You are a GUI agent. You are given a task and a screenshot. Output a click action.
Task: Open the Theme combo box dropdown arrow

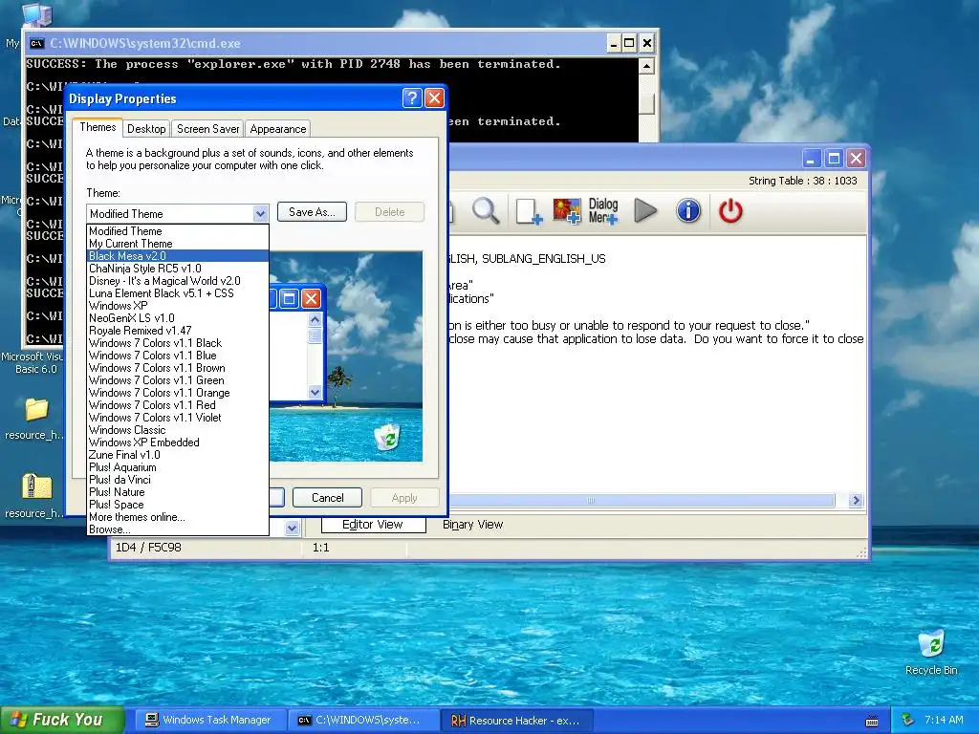(260, 213)
